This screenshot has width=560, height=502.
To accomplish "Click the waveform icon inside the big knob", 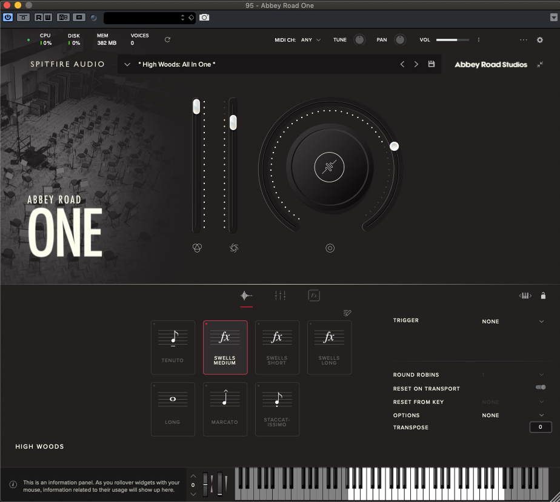I will click(330, 167).
